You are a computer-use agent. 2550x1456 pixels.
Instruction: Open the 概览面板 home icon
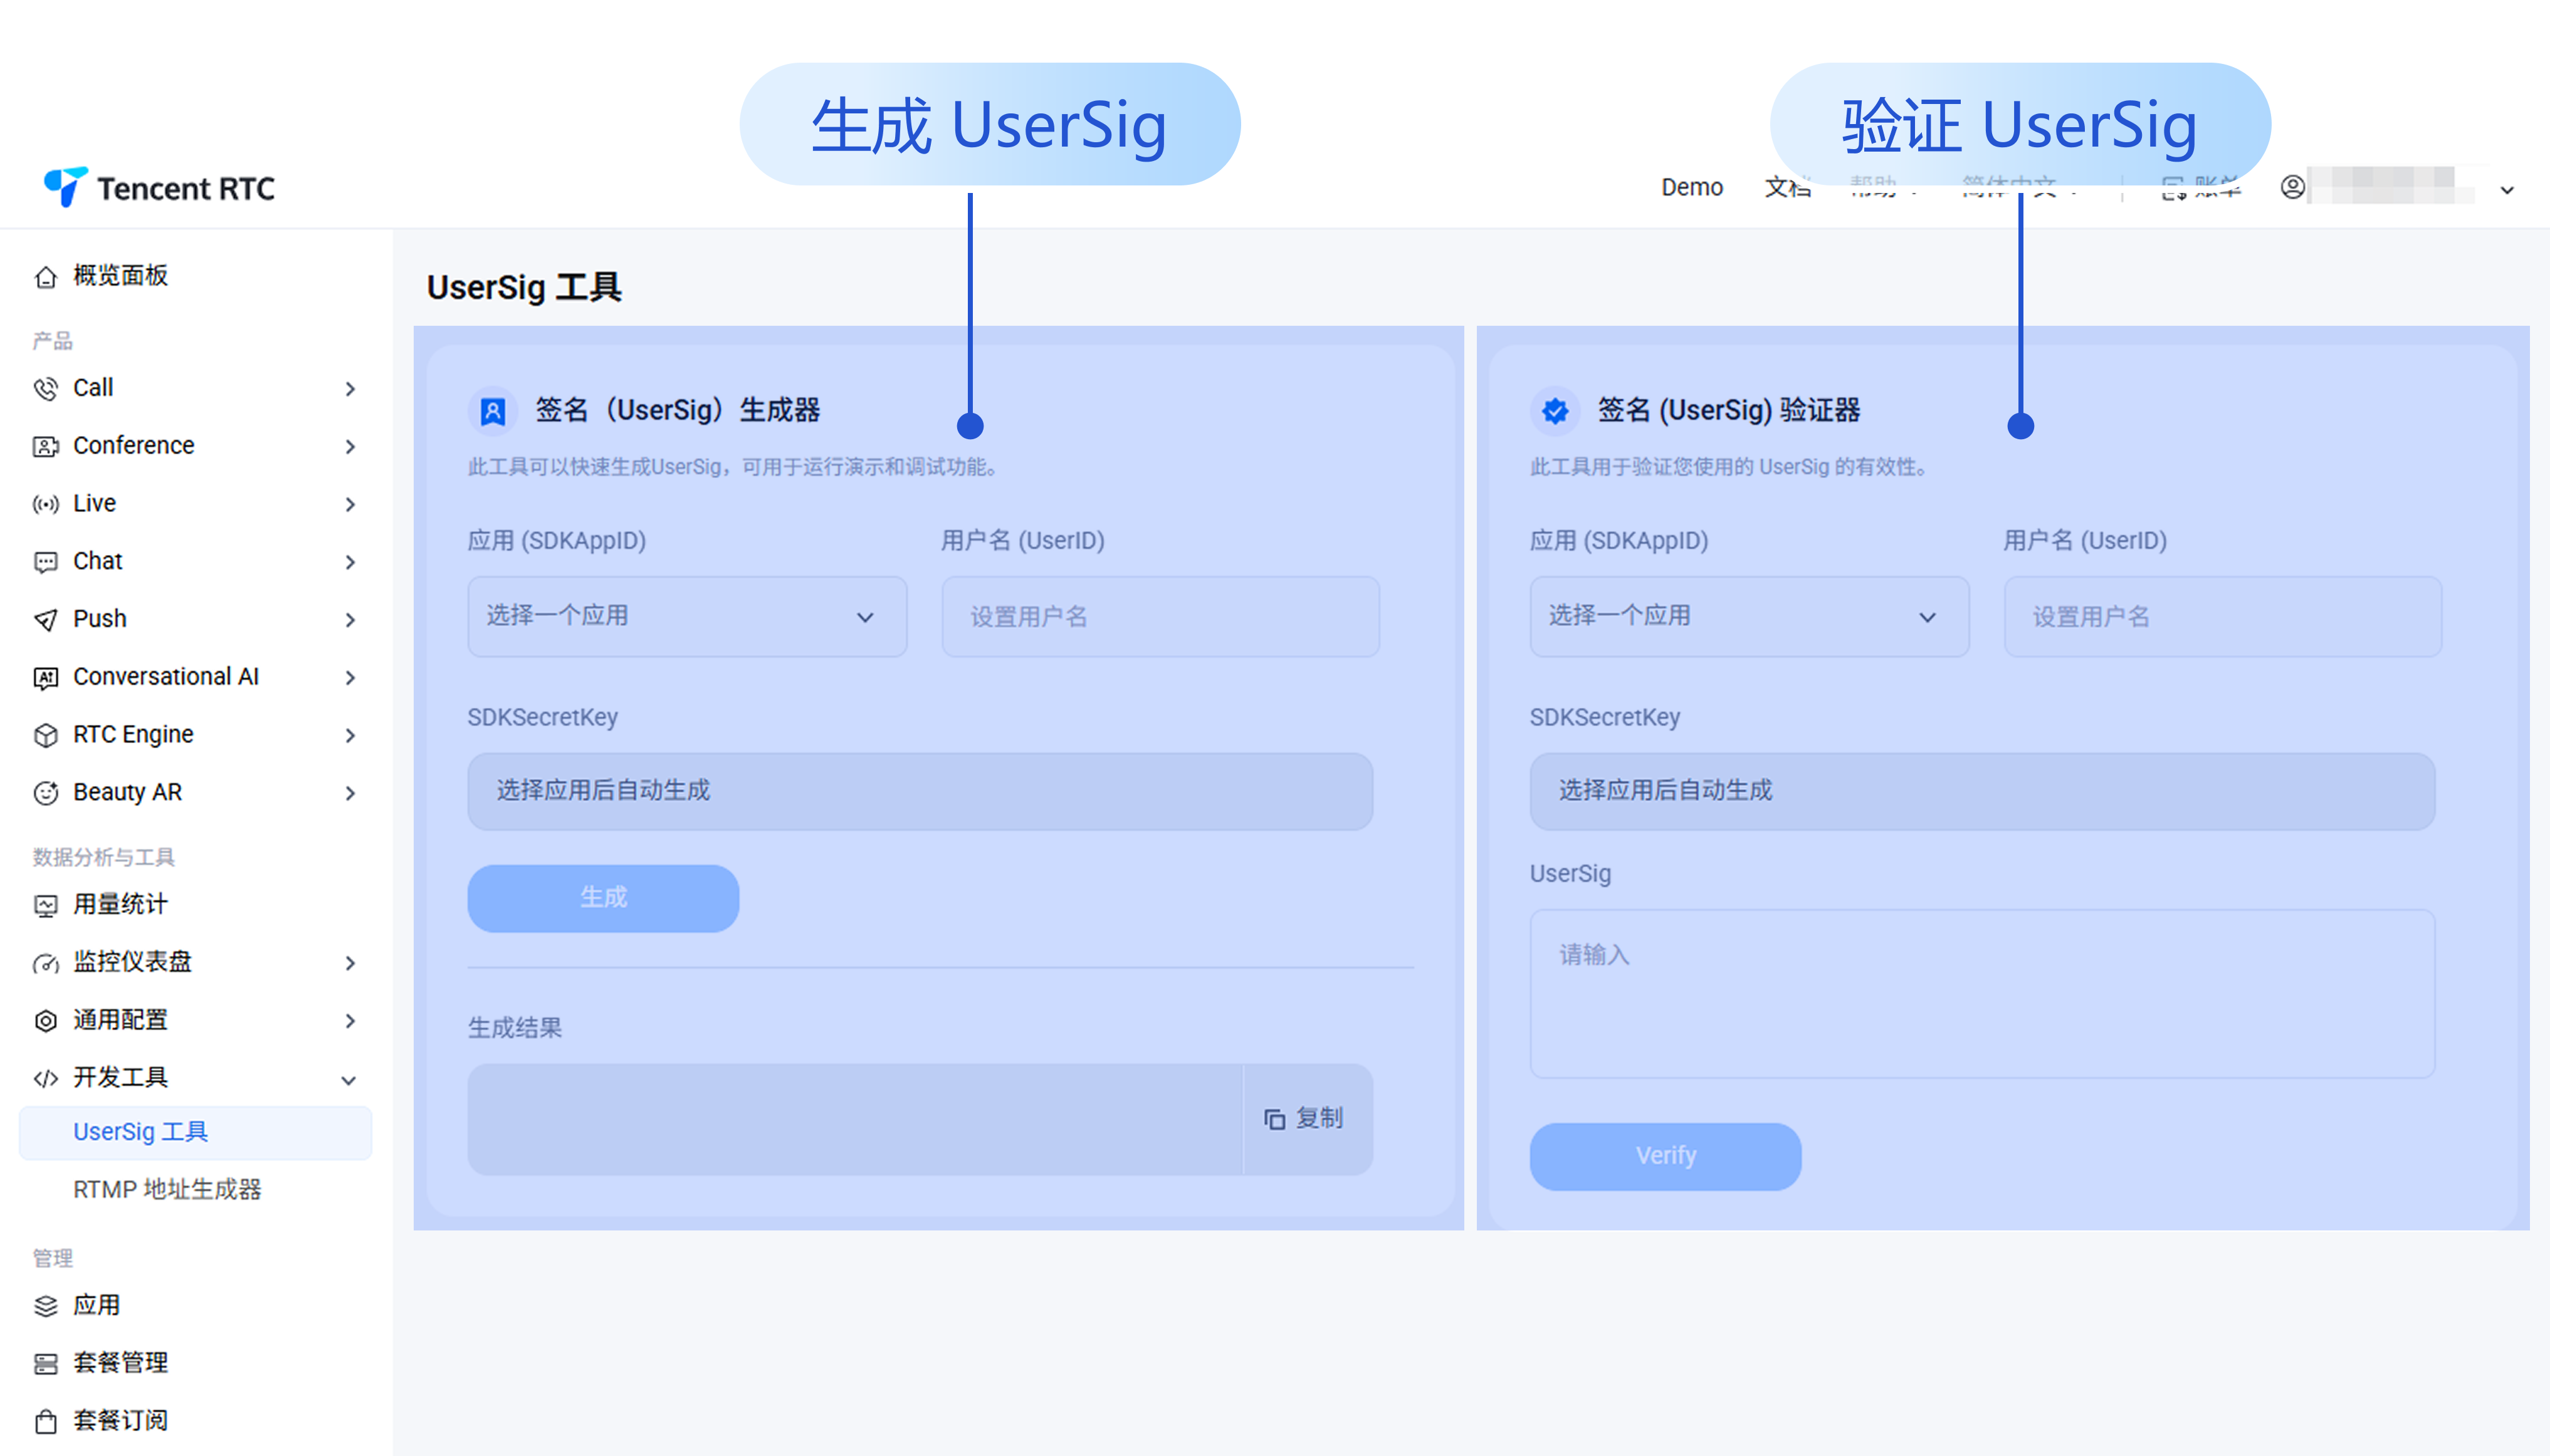pyautogui.click(x=46, y=277)
